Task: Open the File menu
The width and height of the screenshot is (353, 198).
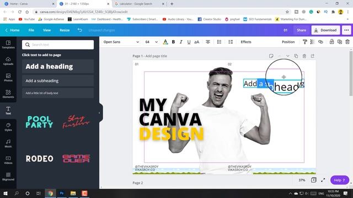Action: click(31, 30)
